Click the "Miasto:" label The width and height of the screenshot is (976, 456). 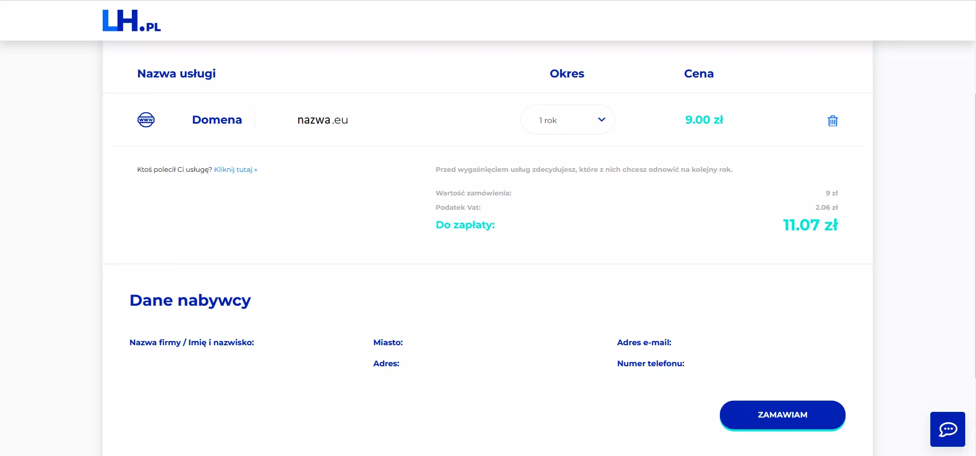[388, 343]
